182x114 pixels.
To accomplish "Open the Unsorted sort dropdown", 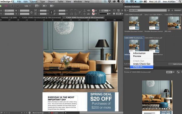I will (x=177, y=10).
